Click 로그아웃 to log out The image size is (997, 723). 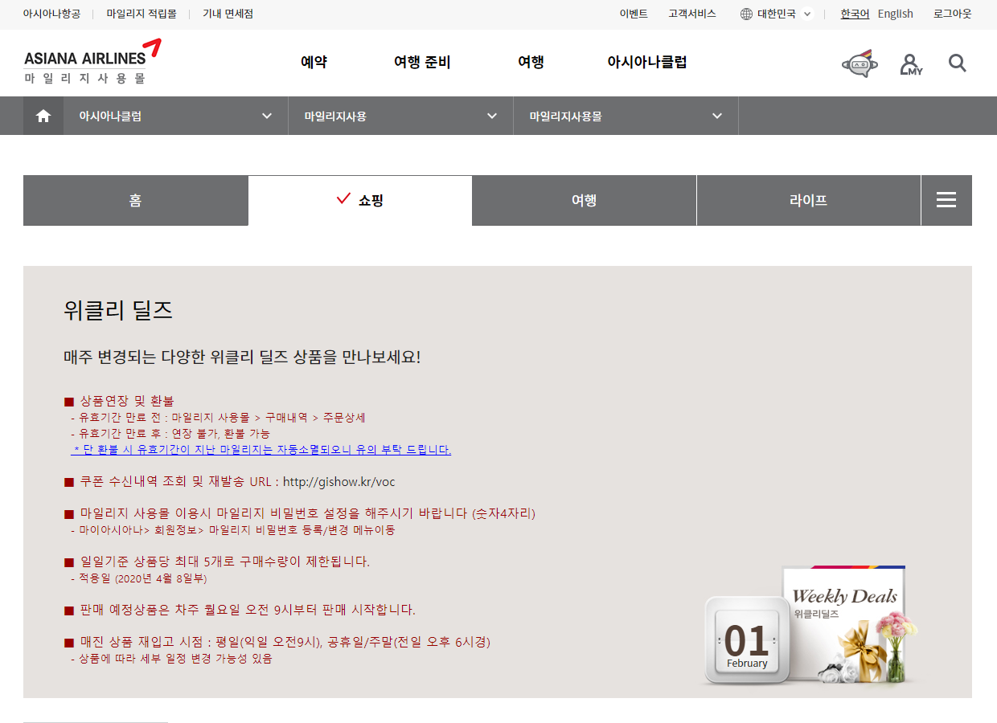953,14
